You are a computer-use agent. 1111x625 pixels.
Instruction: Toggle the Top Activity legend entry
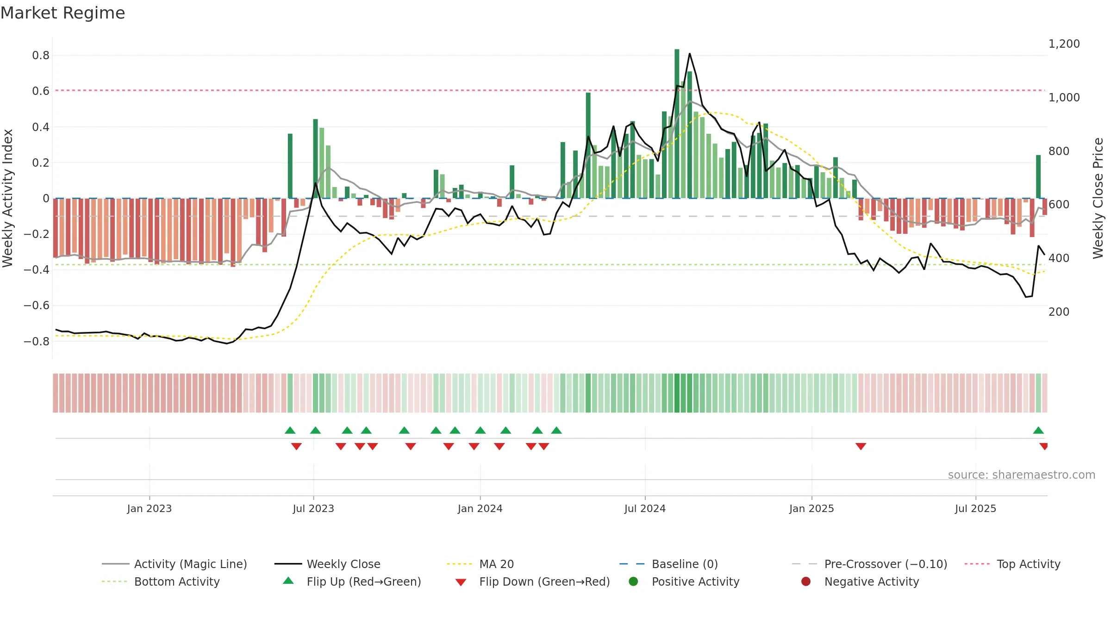tap(1012, 564)
